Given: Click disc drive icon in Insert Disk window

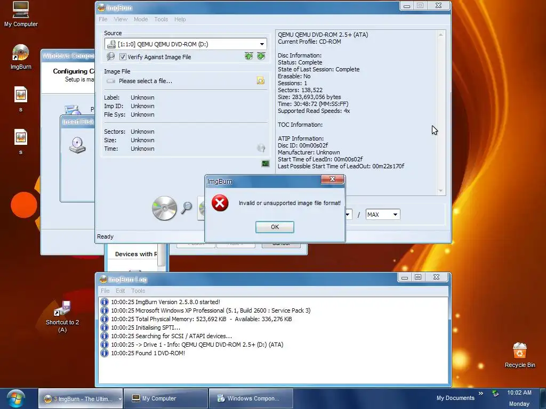Looking at the screenshot, I should 77,145.
